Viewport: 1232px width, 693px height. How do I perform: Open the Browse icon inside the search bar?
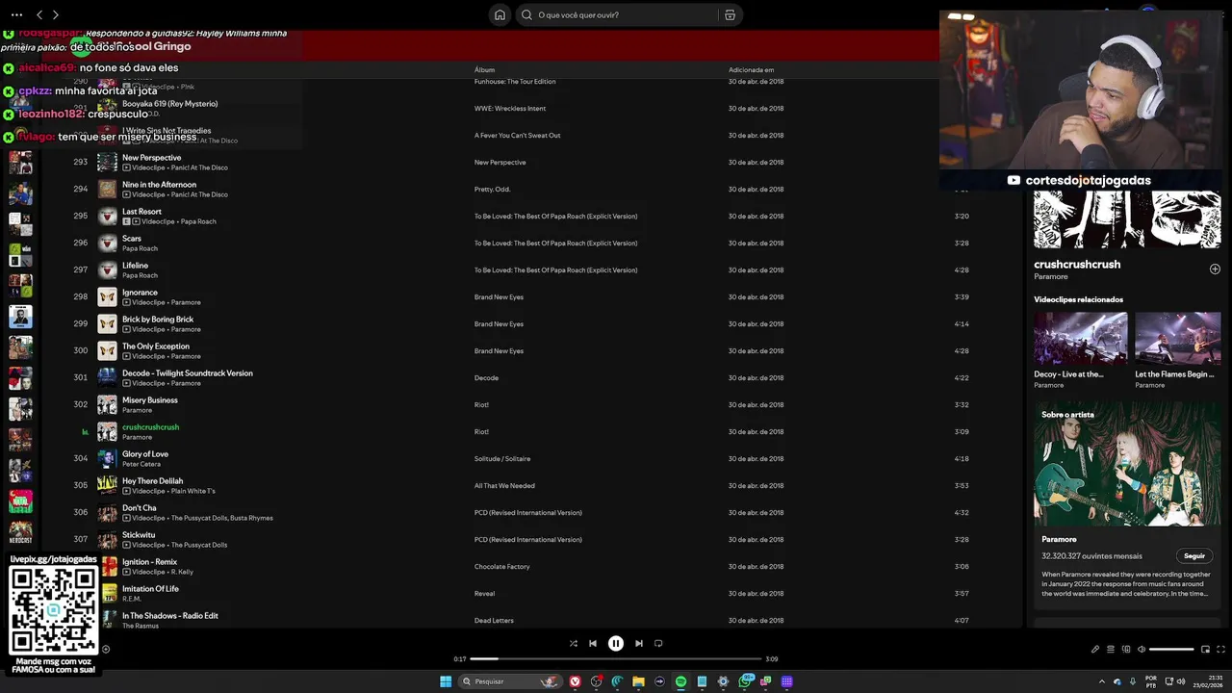(x=730, y=14)
